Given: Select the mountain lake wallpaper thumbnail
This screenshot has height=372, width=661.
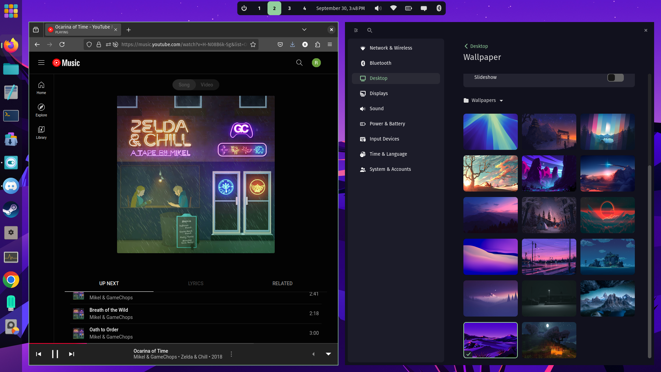Looking at the screenshot, I should click(607, 298).
